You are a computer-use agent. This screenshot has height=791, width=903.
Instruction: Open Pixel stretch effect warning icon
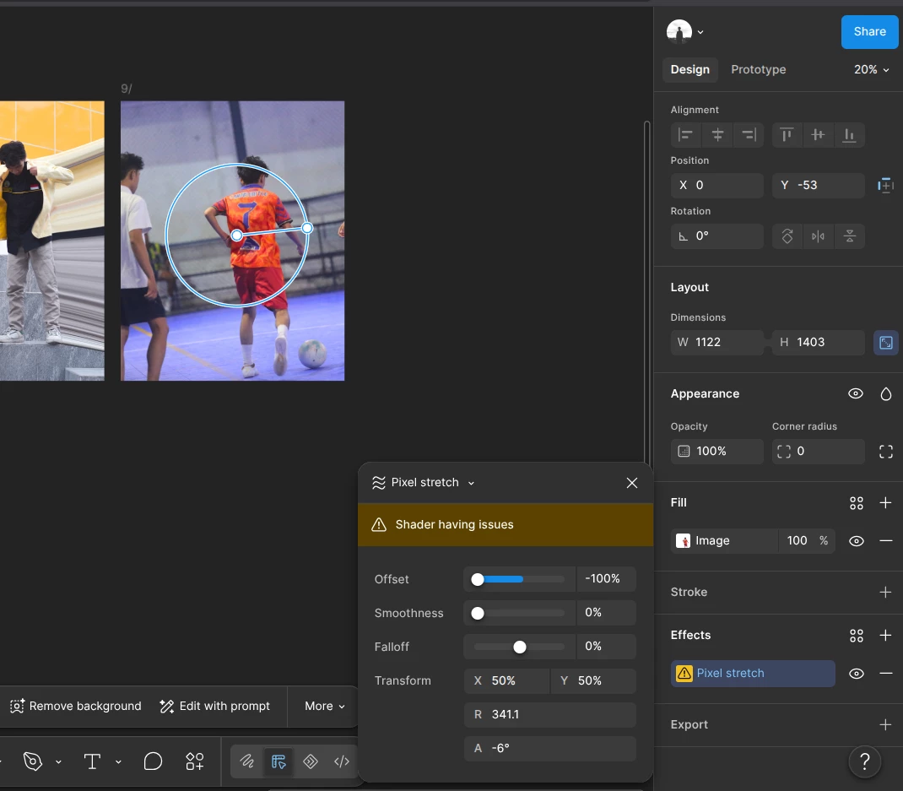tap(684, 674)
